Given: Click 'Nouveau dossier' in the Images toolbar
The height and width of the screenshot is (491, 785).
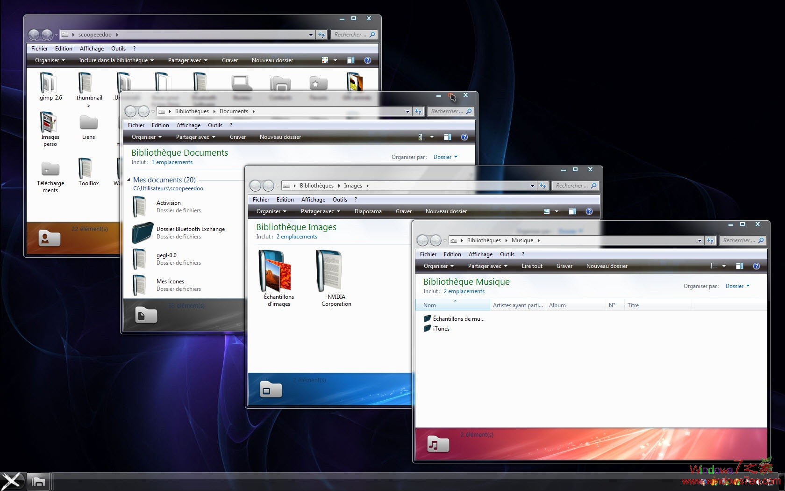Looking at the screenshot, I should point(446,211).
